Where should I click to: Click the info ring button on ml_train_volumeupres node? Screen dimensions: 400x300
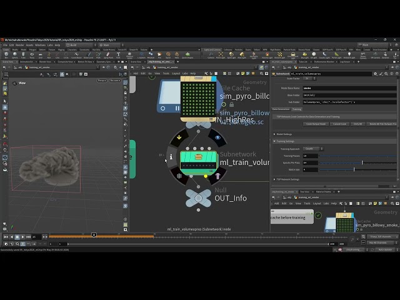click(171, 157)
